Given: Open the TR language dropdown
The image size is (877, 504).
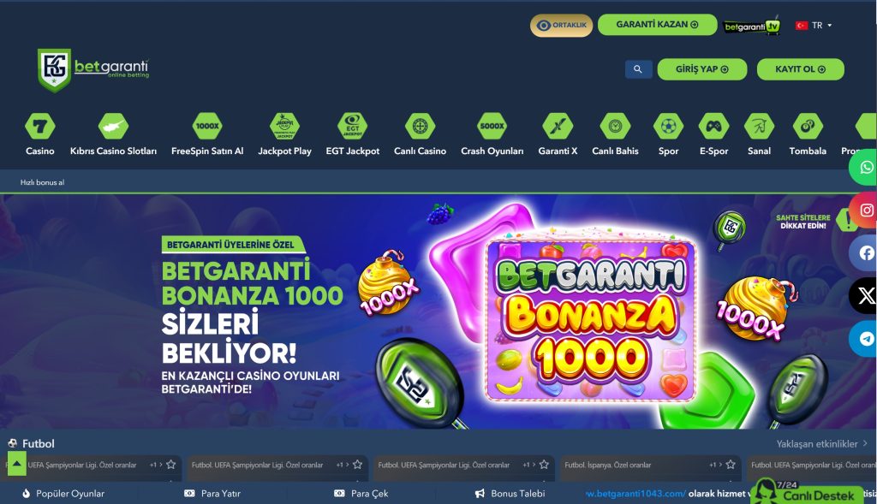Looking at the screenshot, I should pos(814,25).
